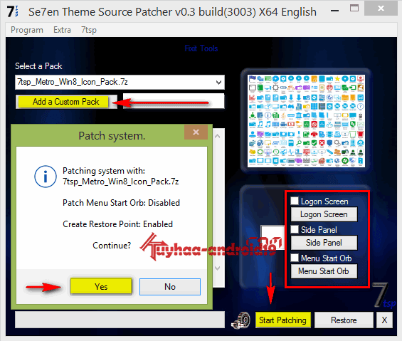Click the X exit button beside Restore
402x341 pixels.
(x=384, y=320)
